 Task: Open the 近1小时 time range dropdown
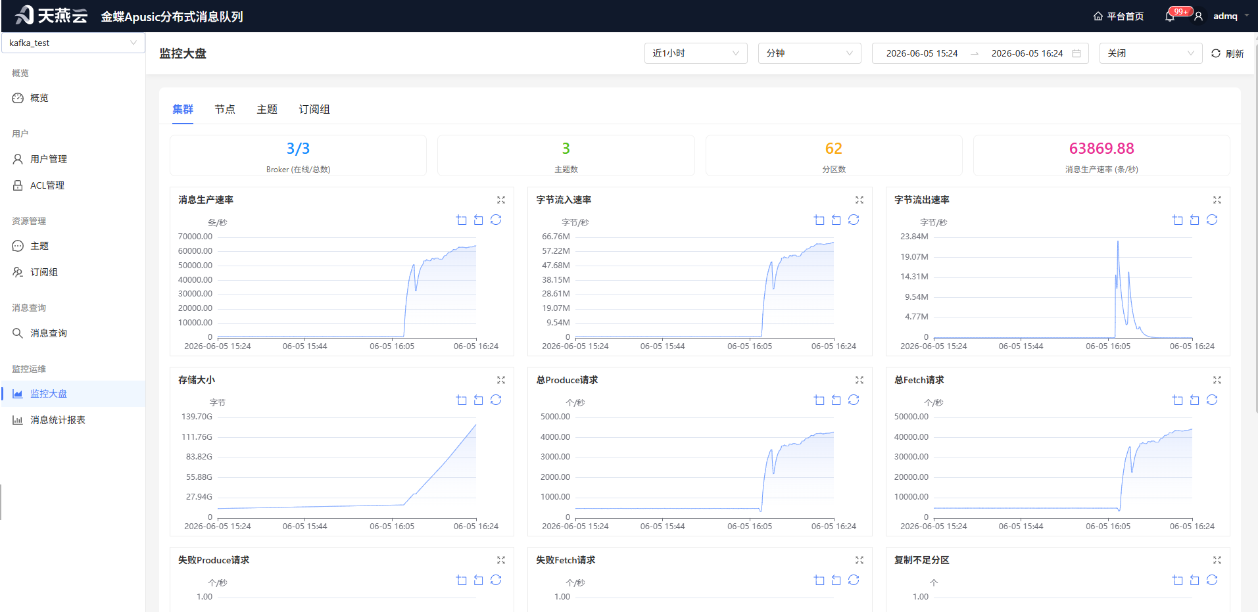pyautogui.click(x=696, y=53)
